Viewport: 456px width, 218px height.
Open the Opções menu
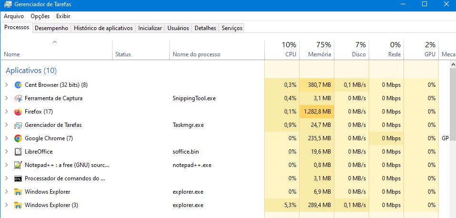pos(40,16)
